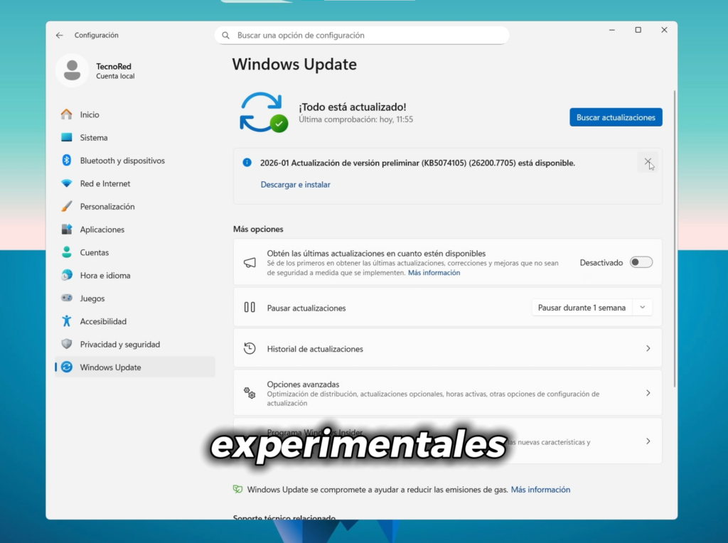
Task: Click the Bluetooth y dispositivos icon
Action: pyautogui.click(x=68, y=160)
